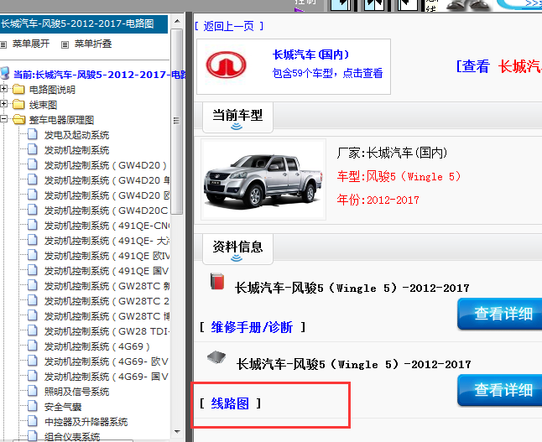Click the document icon beside 发动机控制系统 ( GW4D20 )
Image resolution: width=542 pixels, height=442 pixels.
click(x=33, y=164)
